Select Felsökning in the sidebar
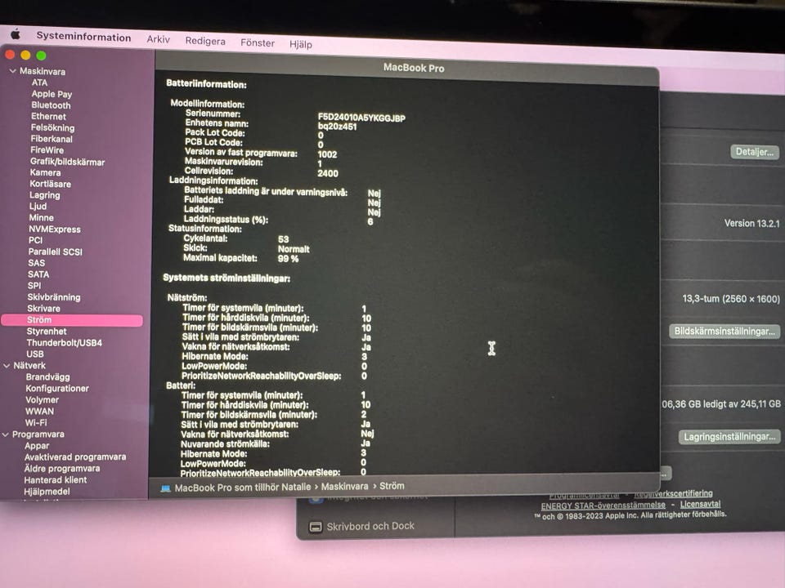Viewport: 785px width, 588px height. (x=52, y=128)
